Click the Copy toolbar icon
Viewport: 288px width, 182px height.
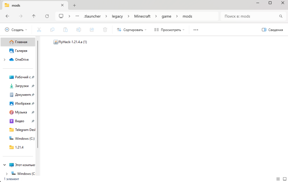pyautogui.click(x=52, y=30)
